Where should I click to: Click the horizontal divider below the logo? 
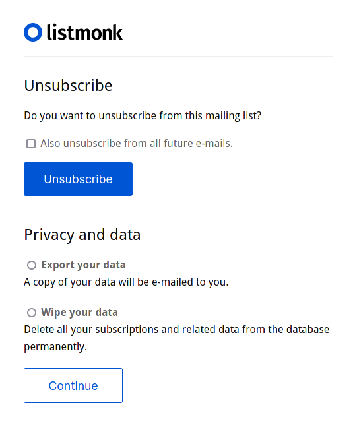click(178, 57)
